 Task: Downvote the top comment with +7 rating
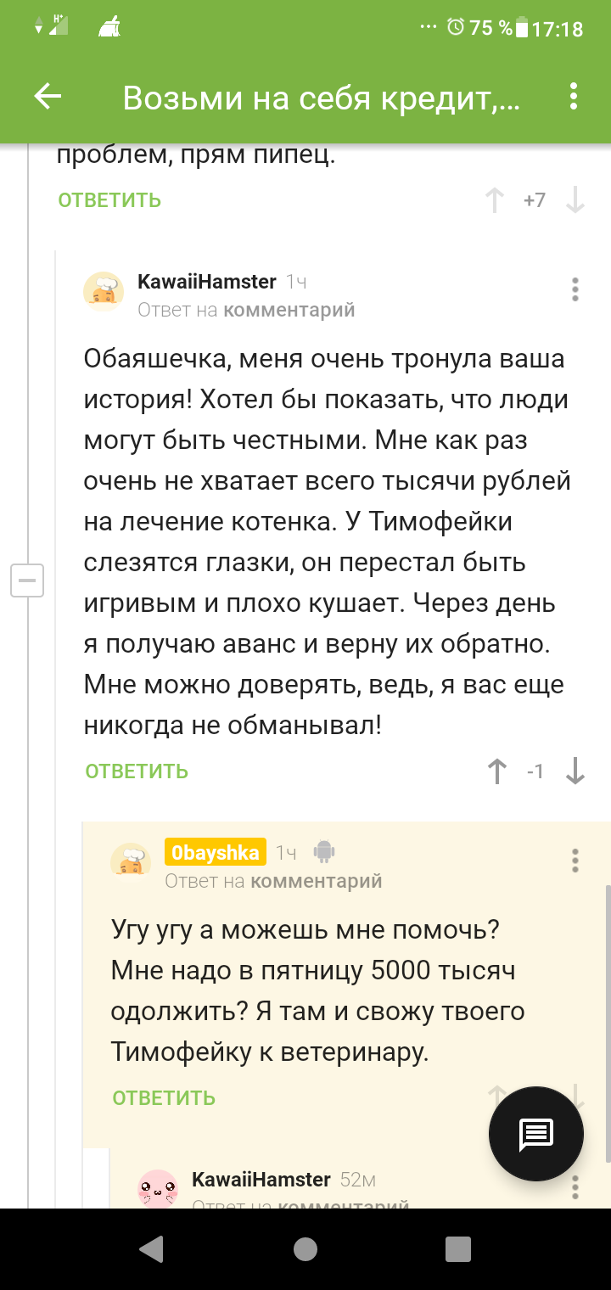tap(575, 201)
